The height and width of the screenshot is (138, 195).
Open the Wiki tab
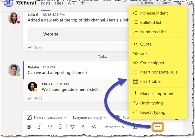(x=72, y=3)
